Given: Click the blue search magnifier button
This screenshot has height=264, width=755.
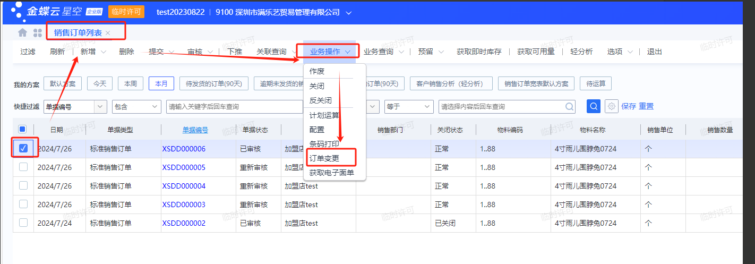Looking at the screenshot, I should tap(594, 106).
